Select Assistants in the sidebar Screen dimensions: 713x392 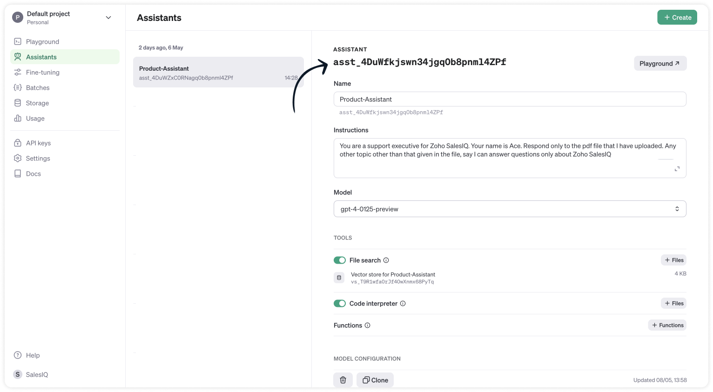(65, 57)
